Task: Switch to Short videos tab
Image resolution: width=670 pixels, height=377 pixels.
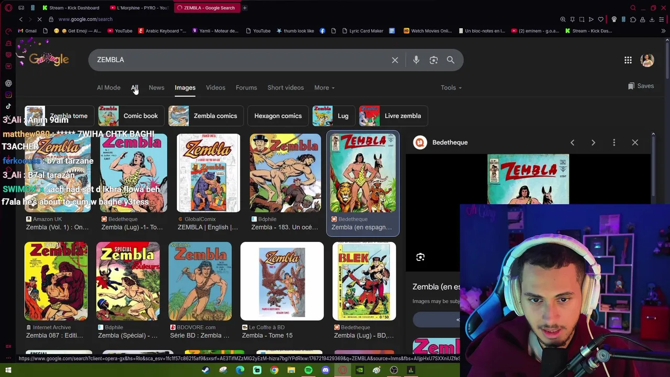Action: [x=285, y=87]
